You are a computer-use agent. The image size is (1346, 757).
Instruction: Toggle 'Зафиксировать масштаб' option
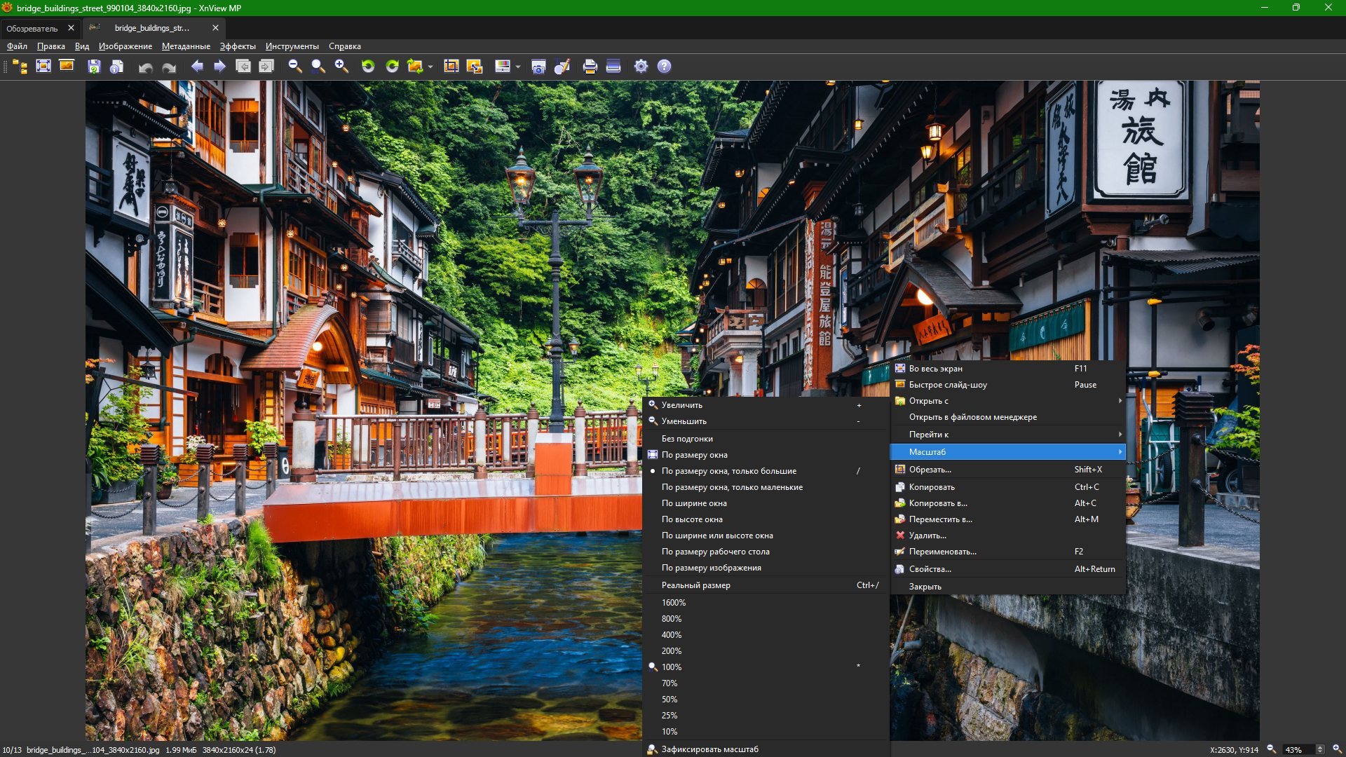click(709, 749)
